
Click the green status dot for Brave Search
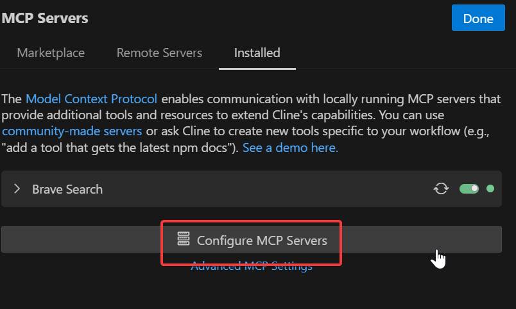tap(490, 188)
